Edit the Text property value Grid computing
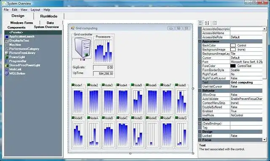This screenshot has width=270, height=161. click(x=246, y=82)
